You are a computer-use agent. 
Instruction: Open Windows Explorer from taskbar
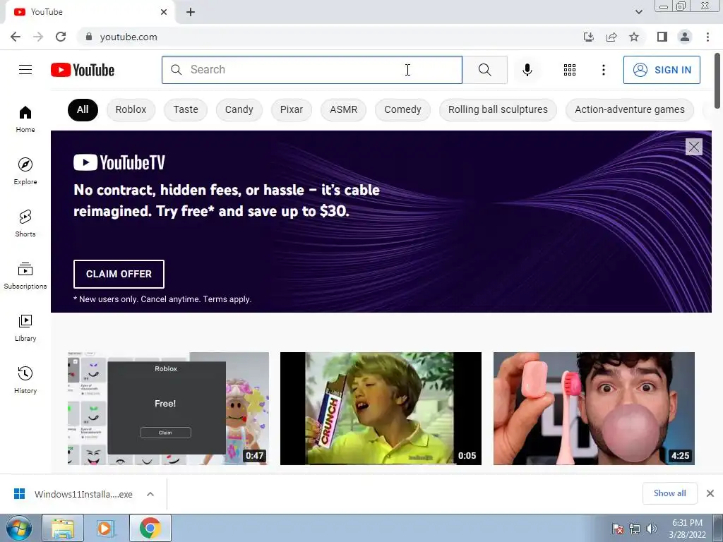(63, 529)
